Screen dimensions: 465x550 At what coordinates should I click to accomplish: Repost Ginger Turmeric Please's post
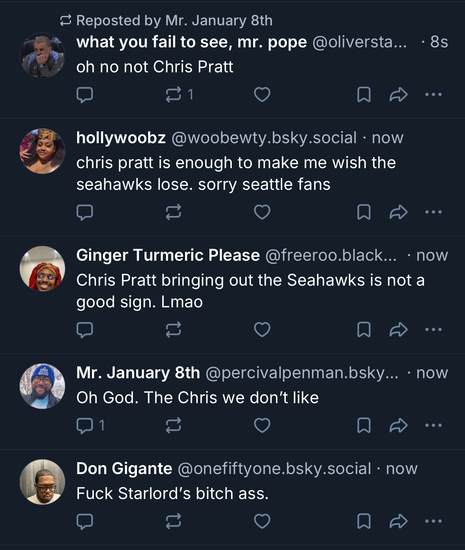click(173, 330)
